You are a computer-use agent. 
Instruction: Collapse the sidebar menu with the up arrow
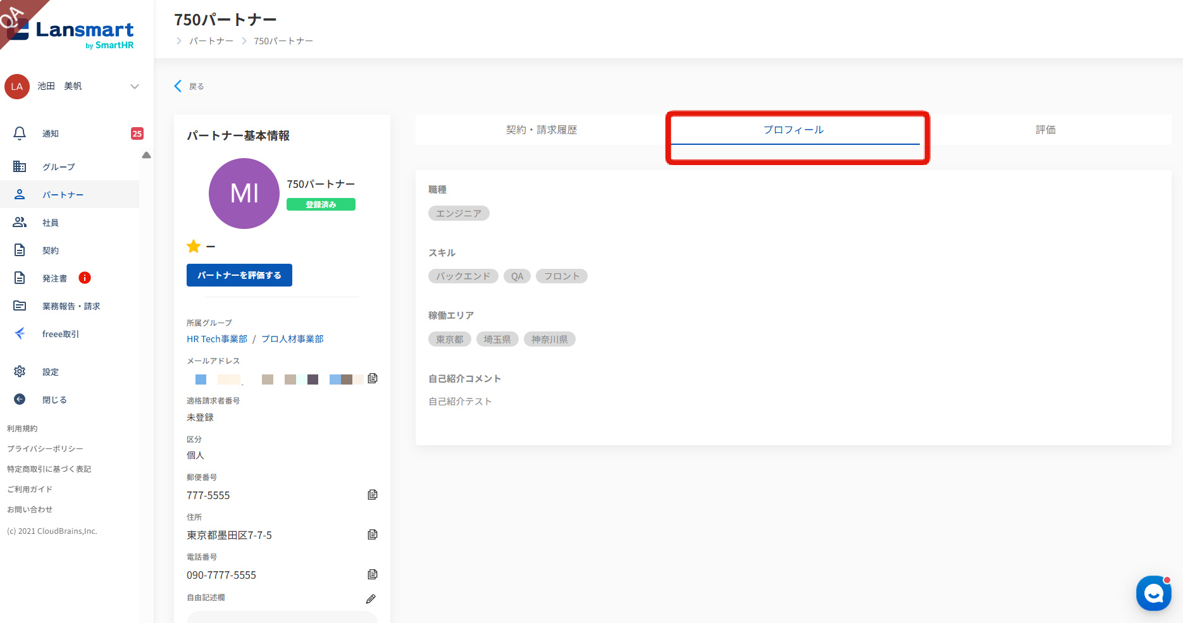[147, 155]
